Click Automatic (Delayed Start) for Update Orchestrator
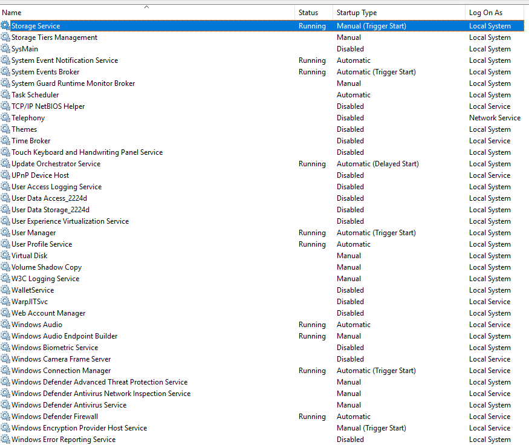Image resolution: width=529 pixels, height=445 pixels. click(x=377, y=163)
